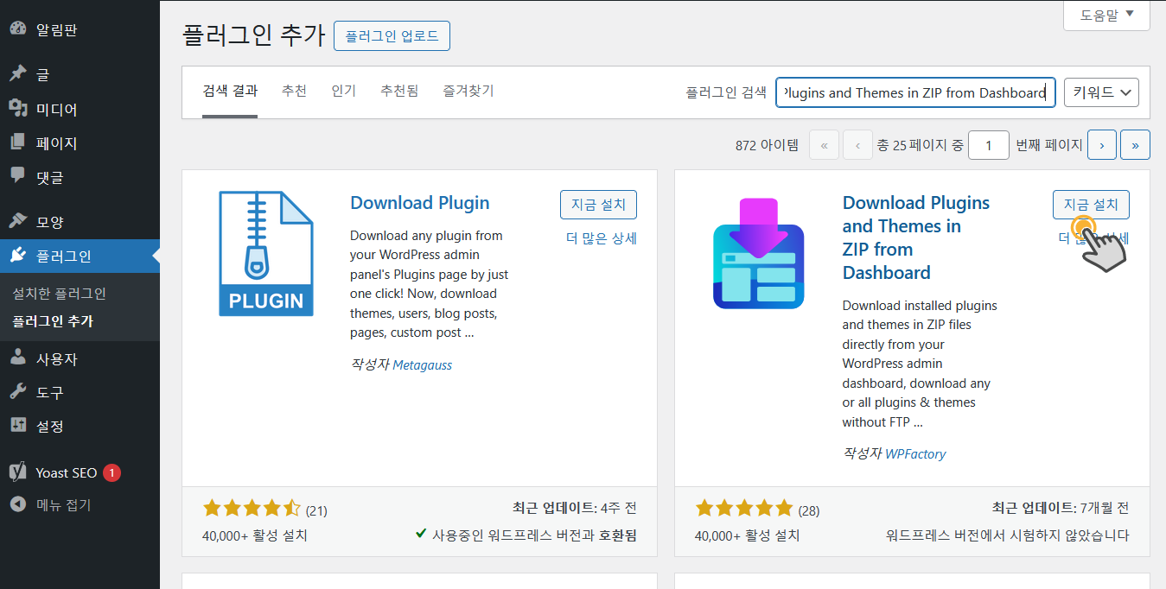Viewport: 1166px width, 589px height.
Task: Click the 플러그인 검색 input field
Action: click(915, 92)
